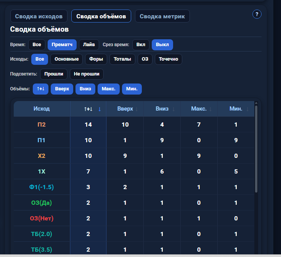
Task: Select the ТБ(2.0) outcome row label
Action: pyautogui.click(x=42, y=234)
